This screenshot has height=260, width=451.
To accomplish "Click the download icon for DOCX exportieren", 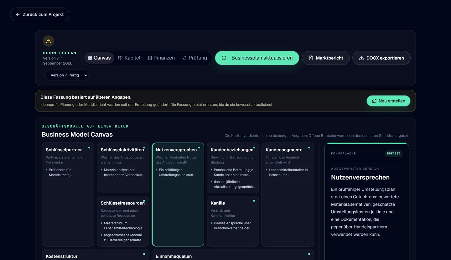I will pos(361,58).
